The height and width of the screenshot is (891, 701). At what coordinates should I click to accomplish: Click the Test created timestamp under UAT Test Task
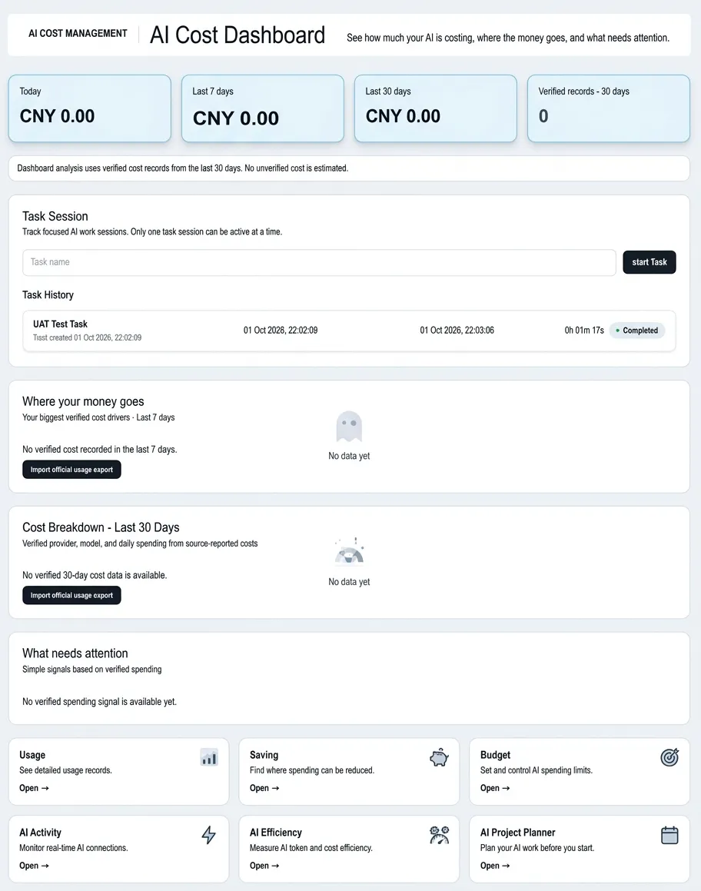click(x=87, y=337)
